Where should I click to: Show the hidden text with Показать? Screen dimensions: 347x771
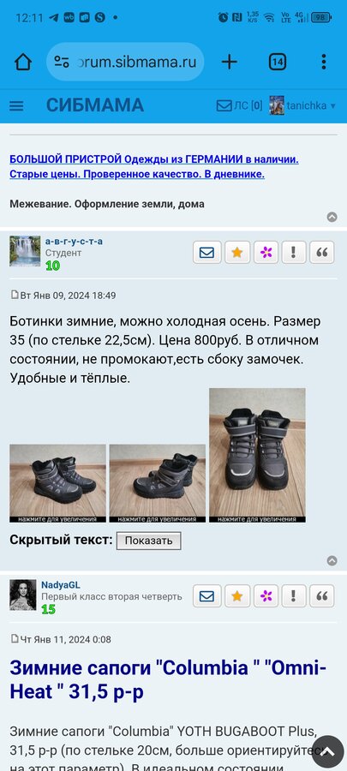click(x=148, y=541)
